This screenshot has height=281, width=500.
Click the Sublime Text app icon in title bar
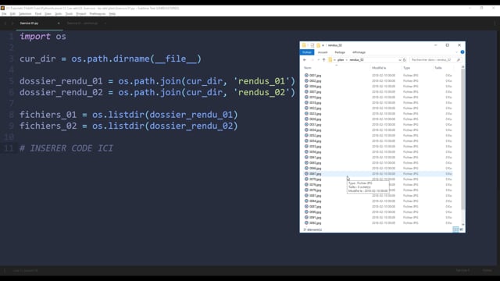point(2,9)
